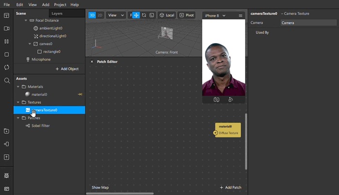Click the bug report icon
This screenshot has height=195, width=339.
pyautogui.click(x=6, y=176)
